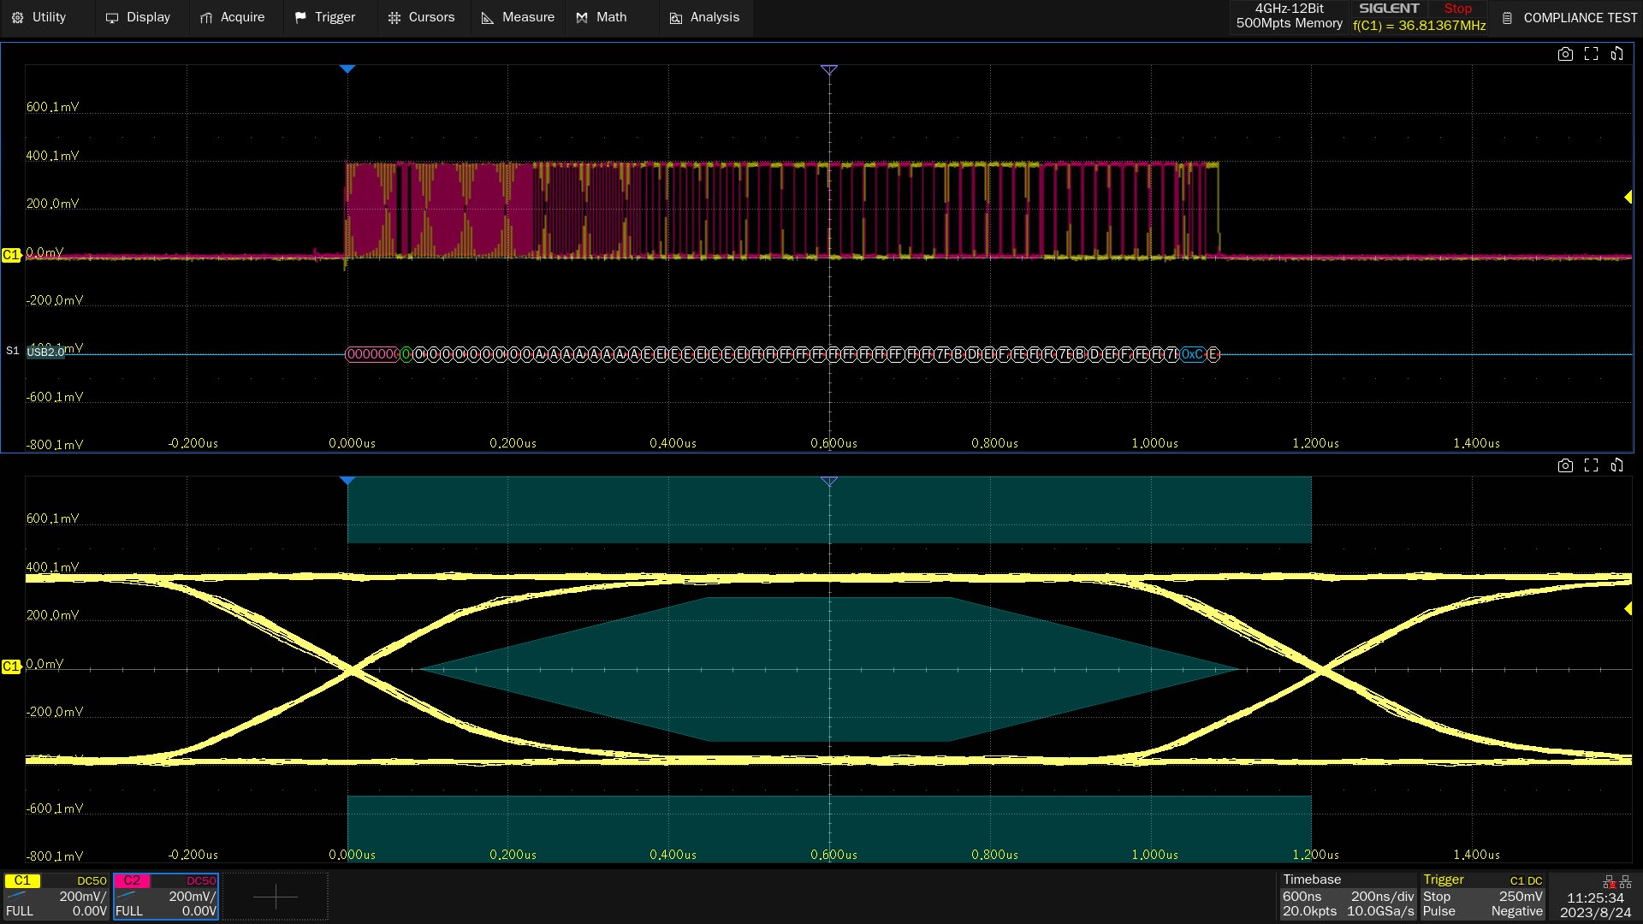Maximize the upper waveform window
Image resolution: width=1643 pixels, height=924 pixels.
click(x=1591, y=54)
